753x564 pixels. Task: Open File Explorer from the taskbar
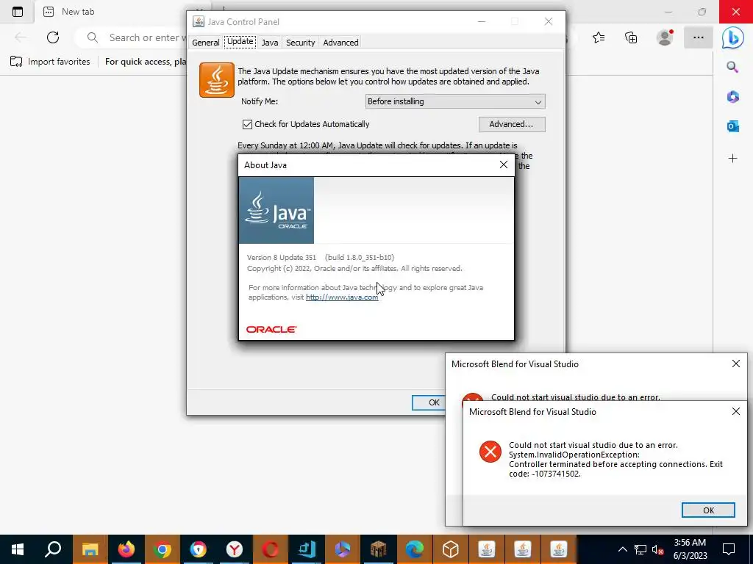click(x=90, y=549)
